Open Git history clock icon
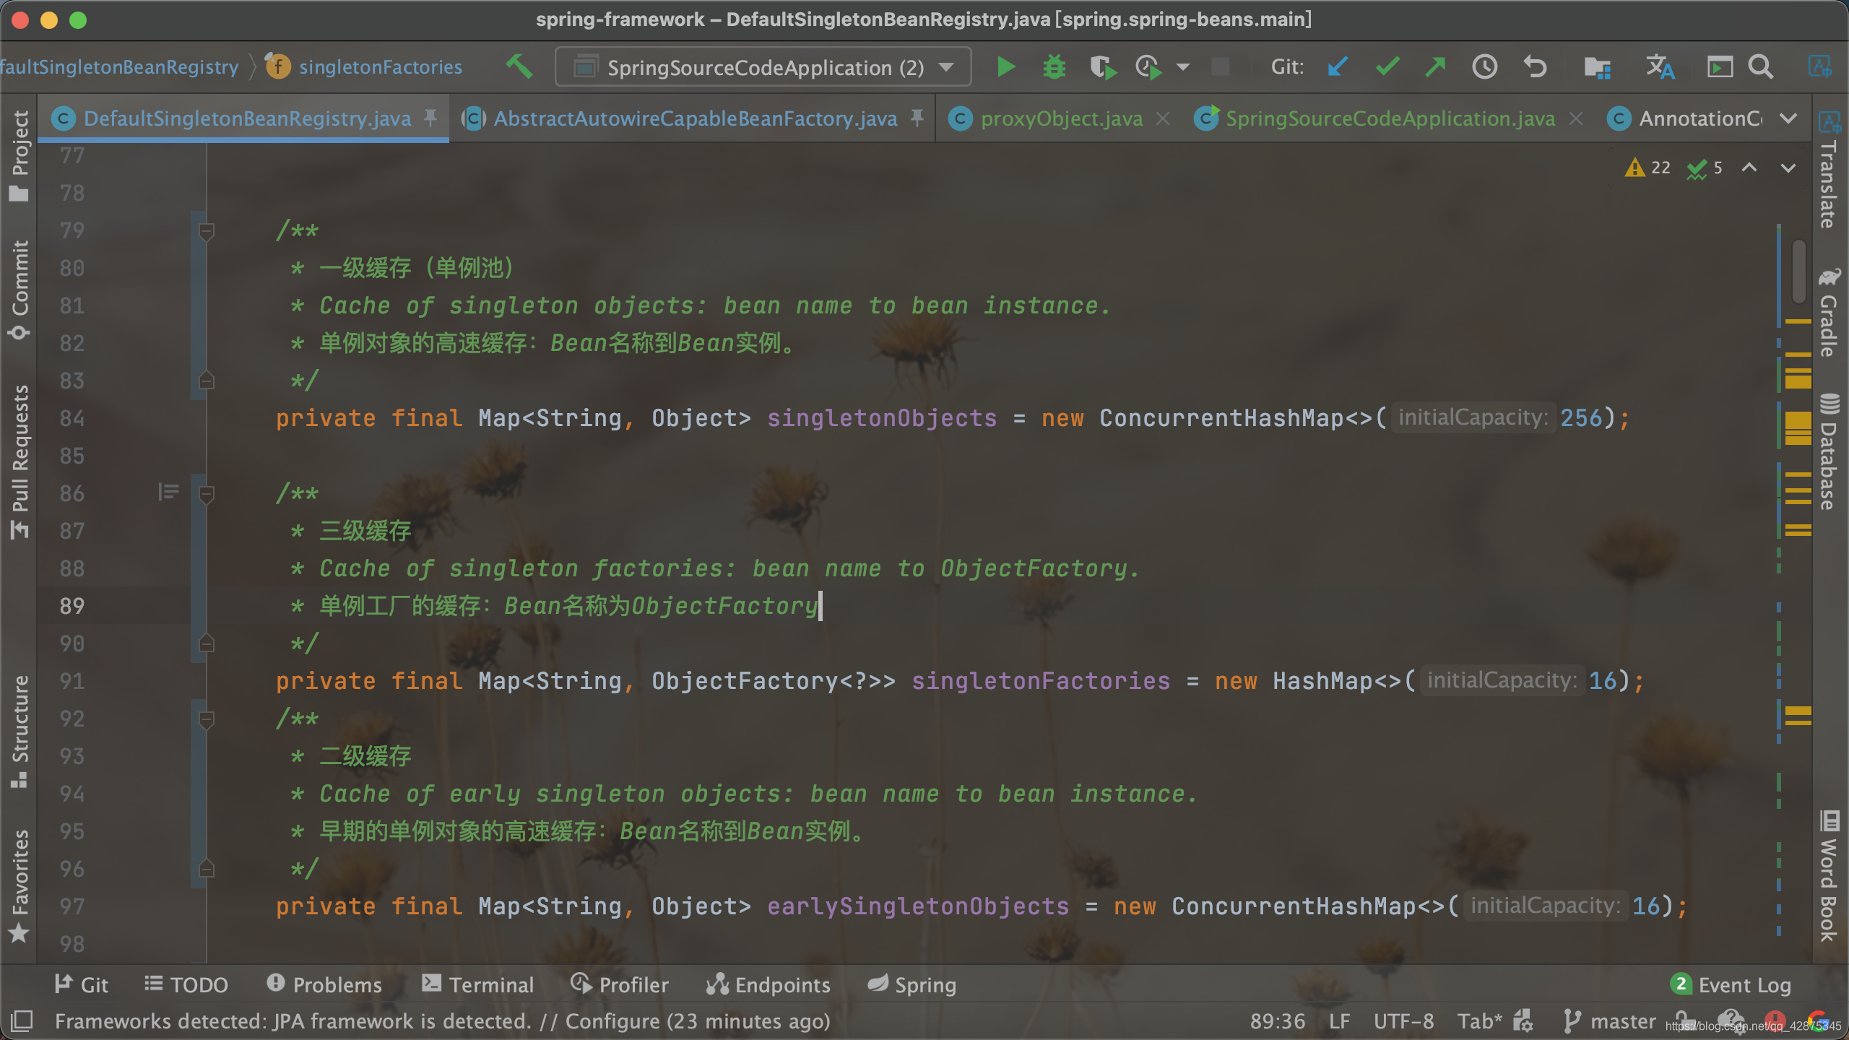Viewport: 1849px width, 1040px height. (x=1484, y=67)
